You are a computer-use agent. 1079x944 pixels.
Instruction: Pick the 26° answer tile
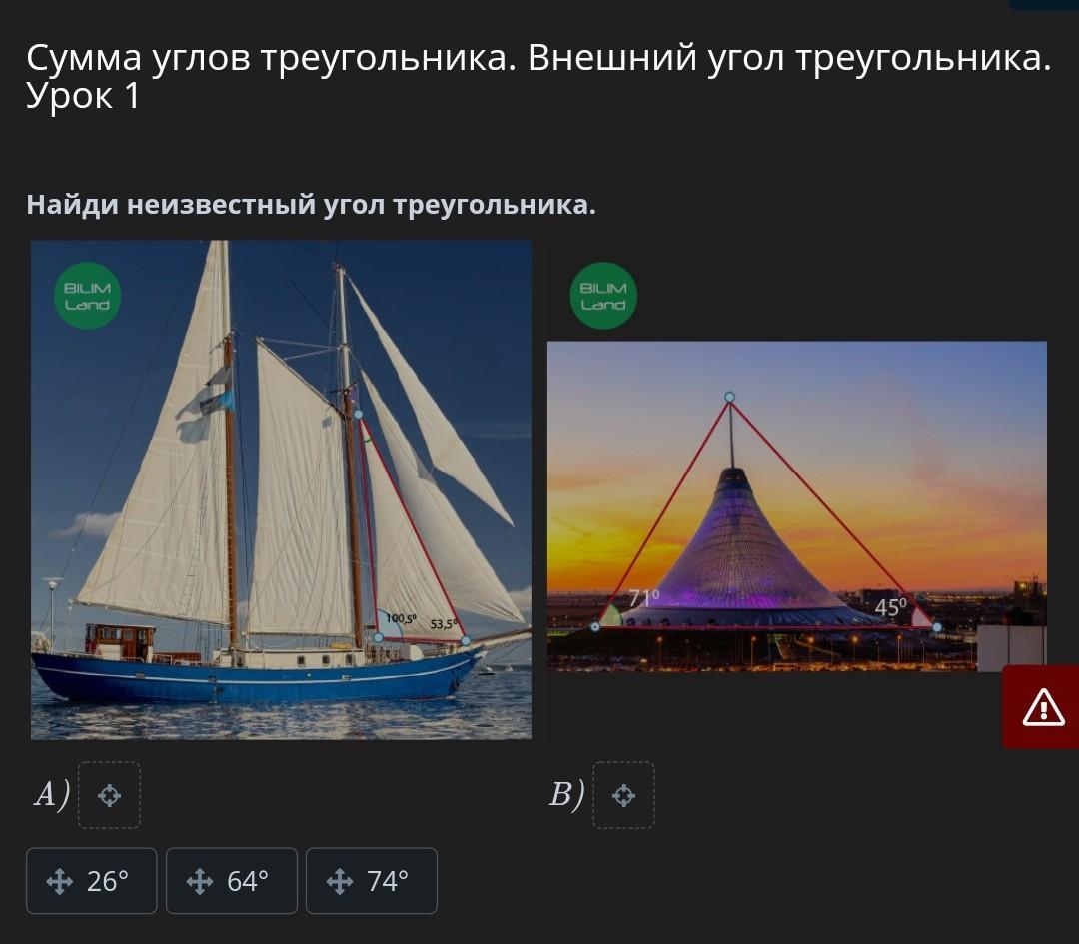(92, 881)
